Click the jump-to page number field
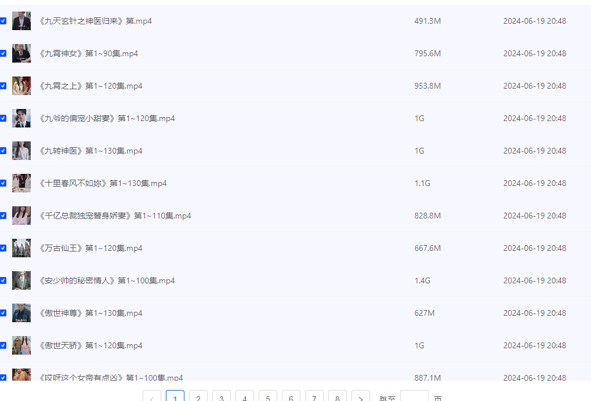The width and height of the screenshot is (591, 401). (415, 396)
